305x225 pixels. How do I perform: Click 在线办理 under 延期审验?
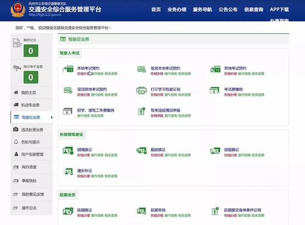157,216
